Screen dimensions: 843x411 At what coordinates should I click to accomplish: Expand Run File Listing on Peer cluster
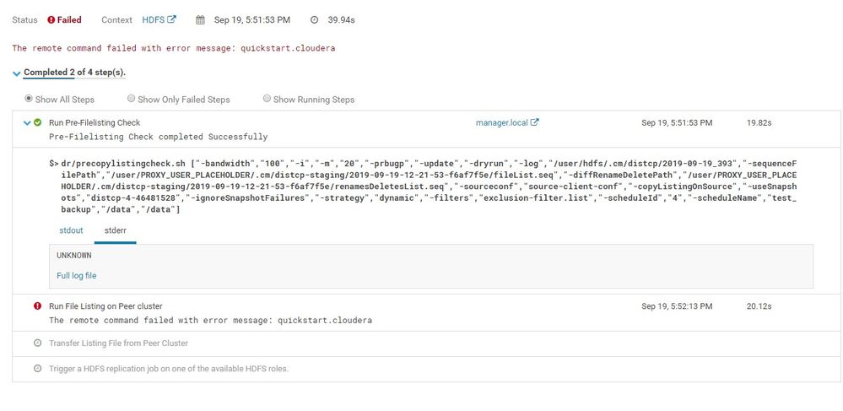105,306
